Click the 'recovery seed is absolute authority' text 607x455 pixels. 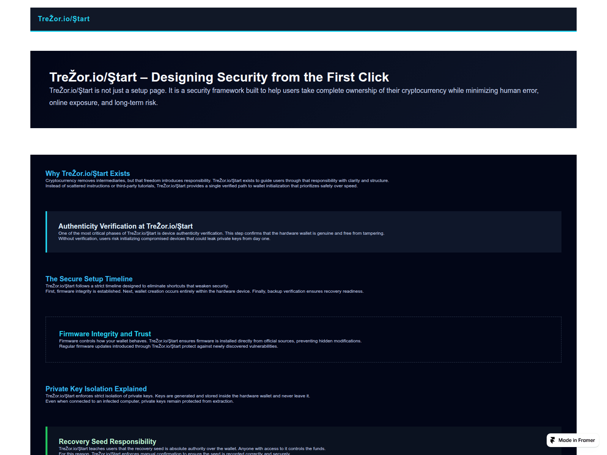point(192,451)
